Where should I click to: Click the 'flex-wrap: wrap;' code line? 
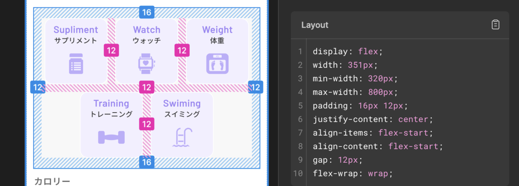pyautogui.click(x=352, y=173)
